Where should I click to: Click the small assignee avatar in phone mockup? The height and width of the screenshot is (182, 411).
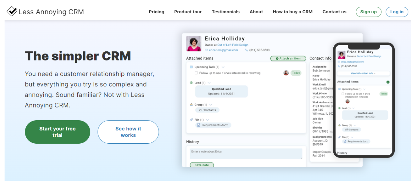347,101
